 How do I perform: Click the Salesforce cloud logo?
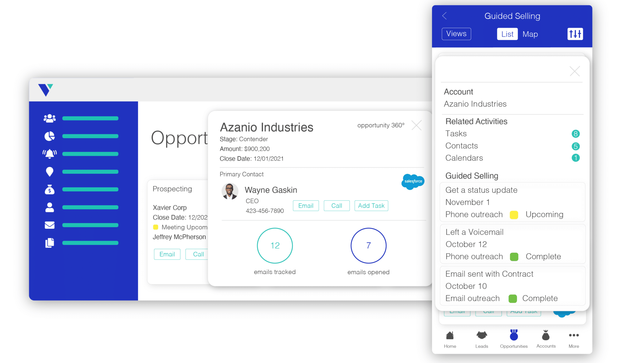(x=413, y=181)
